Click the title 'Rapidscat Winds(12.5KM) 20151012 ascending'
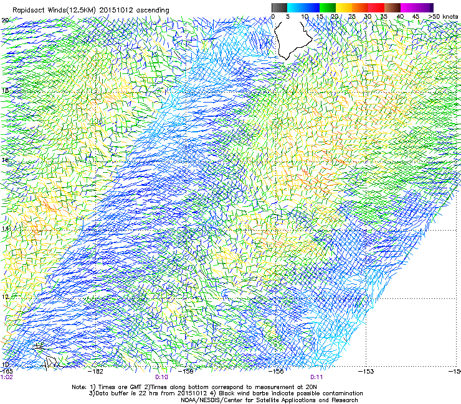This screenshot has height=404, width=461. click(x=90, y=11)
